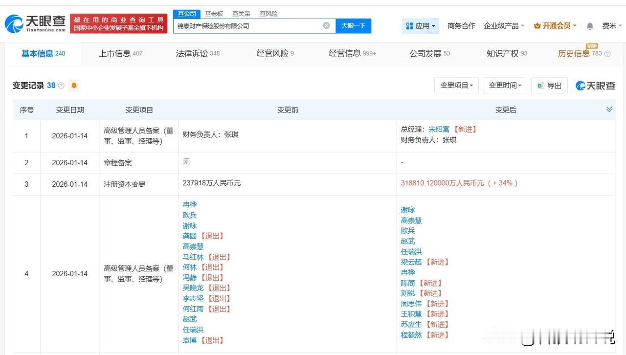Open the 变更时间 filter dropdown
626x355 pixels.
[504, 85]
